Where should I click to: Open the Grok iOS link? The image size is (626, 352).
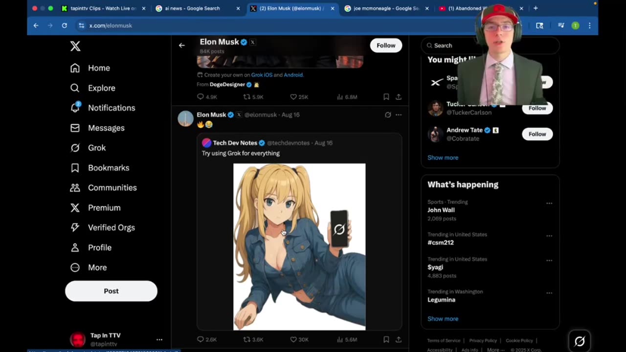[x=262, y=75]
